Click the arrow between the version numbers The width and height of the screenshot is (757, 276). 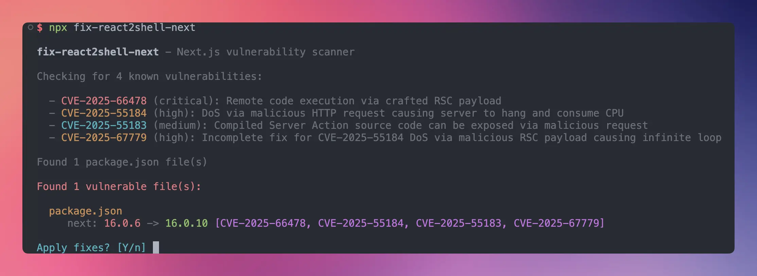pyautogui.click(x=153, y=223)
